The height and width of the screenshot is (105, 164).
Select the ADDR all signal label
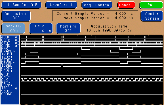pyautogui.click(x=10, y=37)
